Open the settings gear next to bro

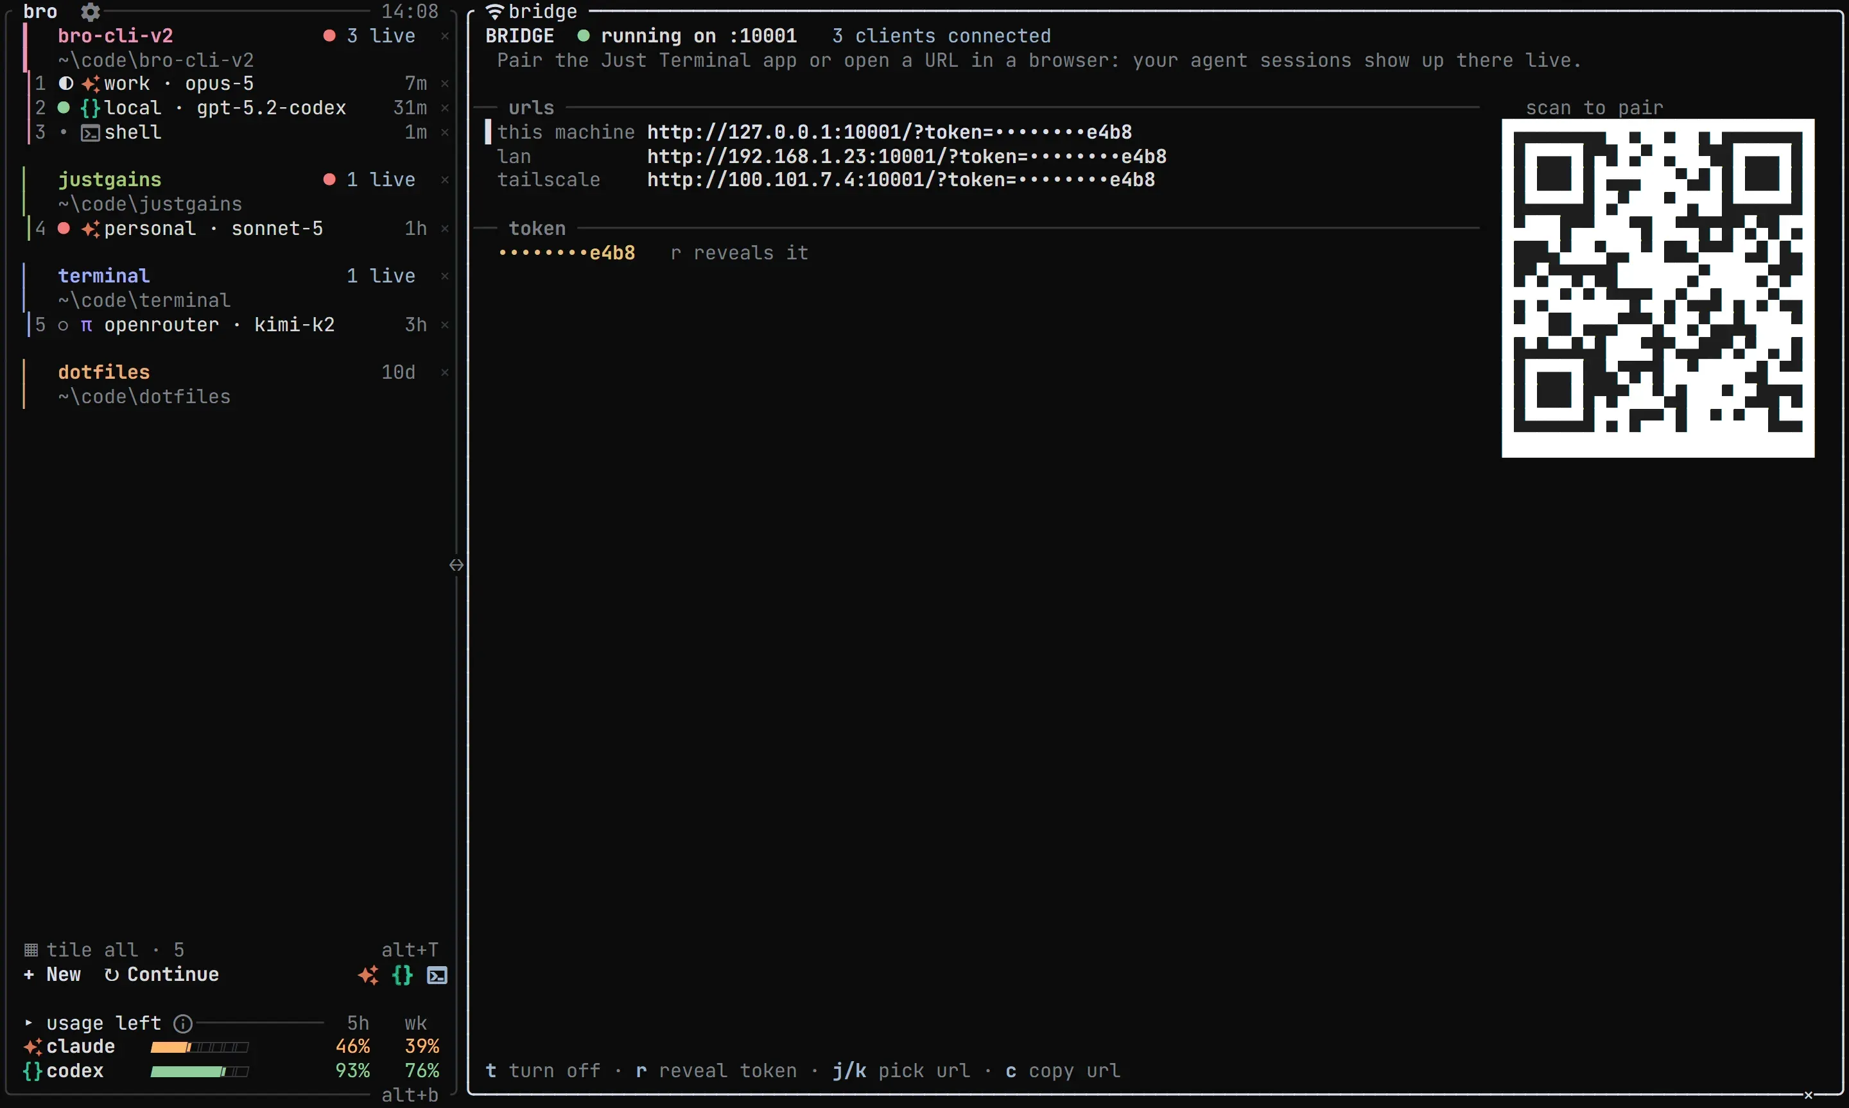tap(91, 12)
